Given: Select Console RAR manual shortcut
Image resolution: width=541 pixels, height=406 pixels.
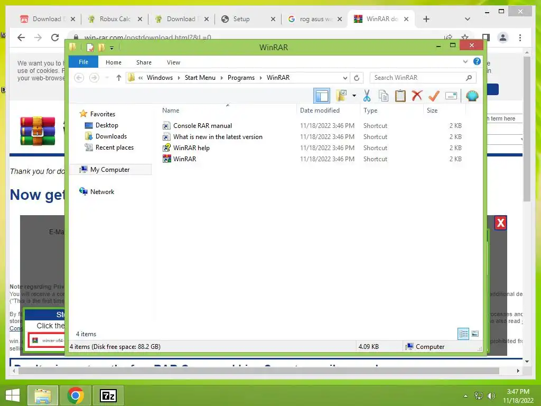Looking at the screenshot, I should click(x=202, y=126).
